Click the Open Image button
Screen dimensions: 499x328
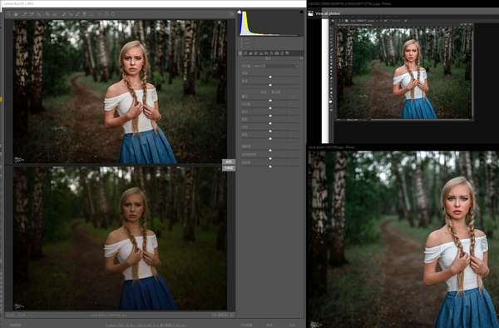tap(246, 326)
